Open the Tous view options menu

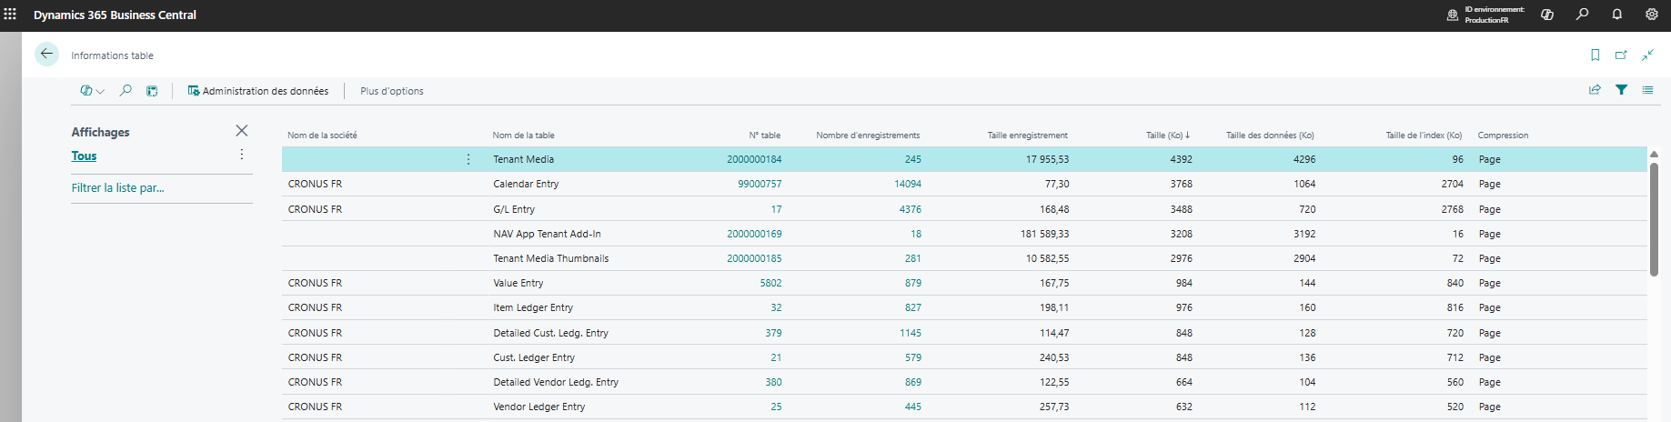pos(242,155)
